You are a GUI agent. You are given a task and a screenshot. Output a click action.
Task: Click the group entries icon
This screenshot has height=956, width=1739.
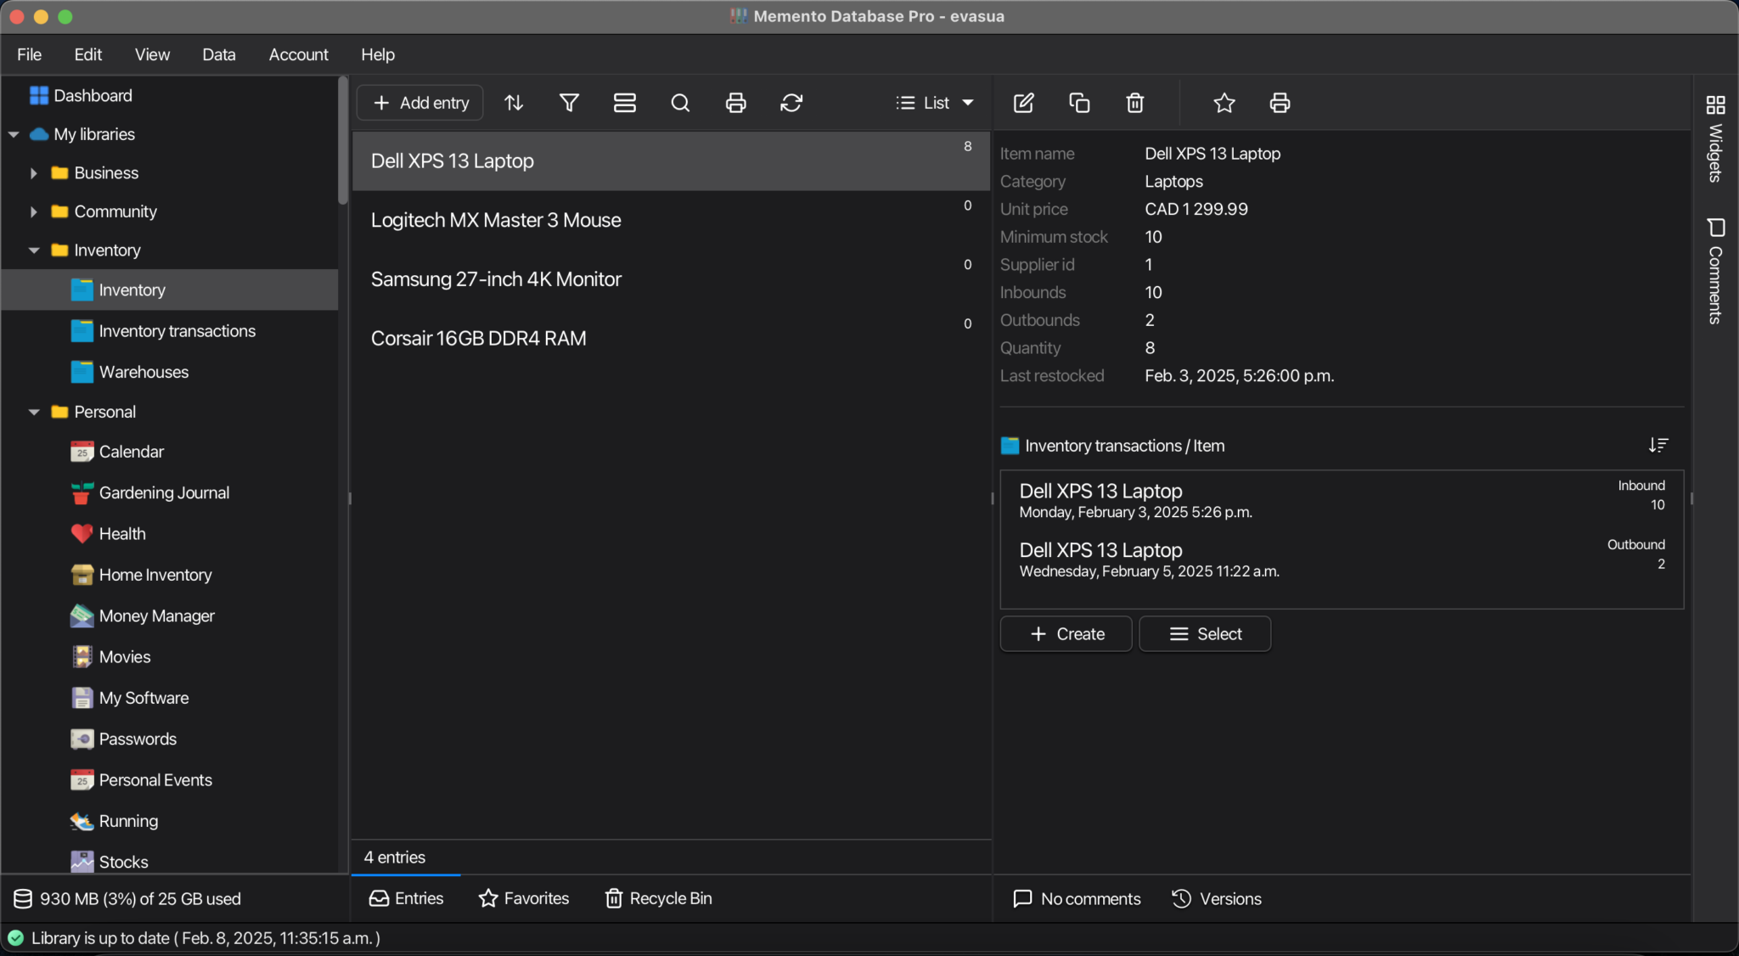pyautogui.click(x=625, y=103)
